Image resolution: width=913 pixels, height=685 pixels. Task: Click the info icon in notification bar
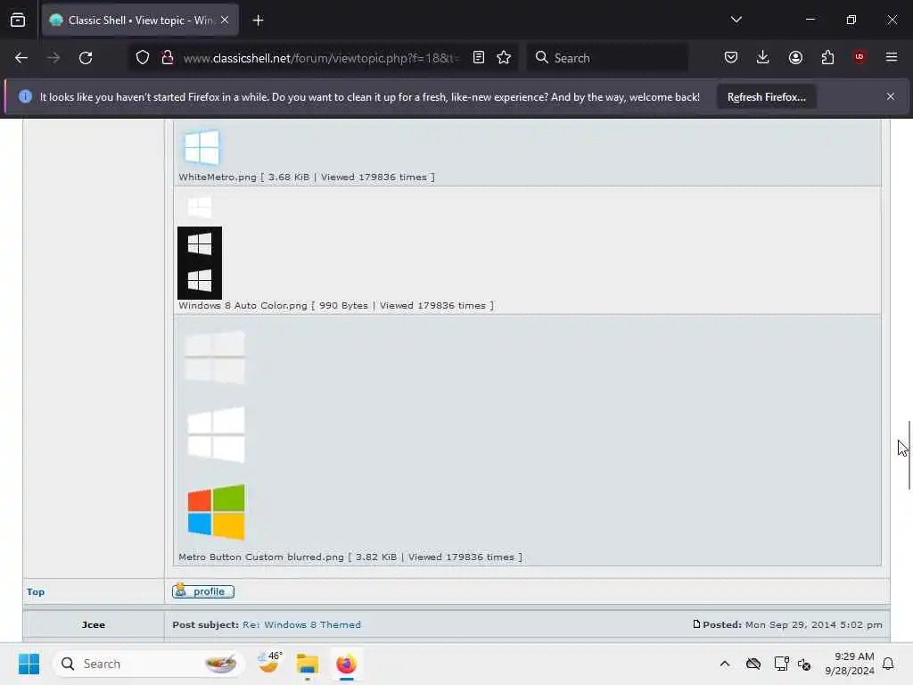point(25,96)
